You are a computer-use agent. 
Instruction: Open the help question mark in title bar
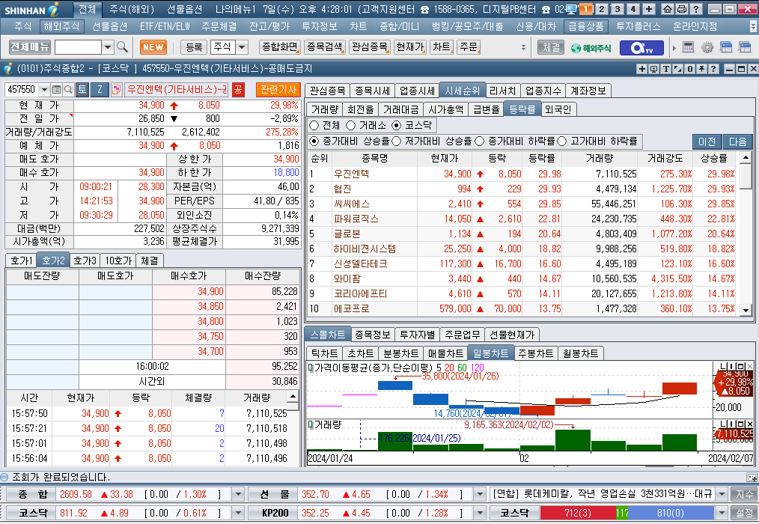[x=696, y=9]
